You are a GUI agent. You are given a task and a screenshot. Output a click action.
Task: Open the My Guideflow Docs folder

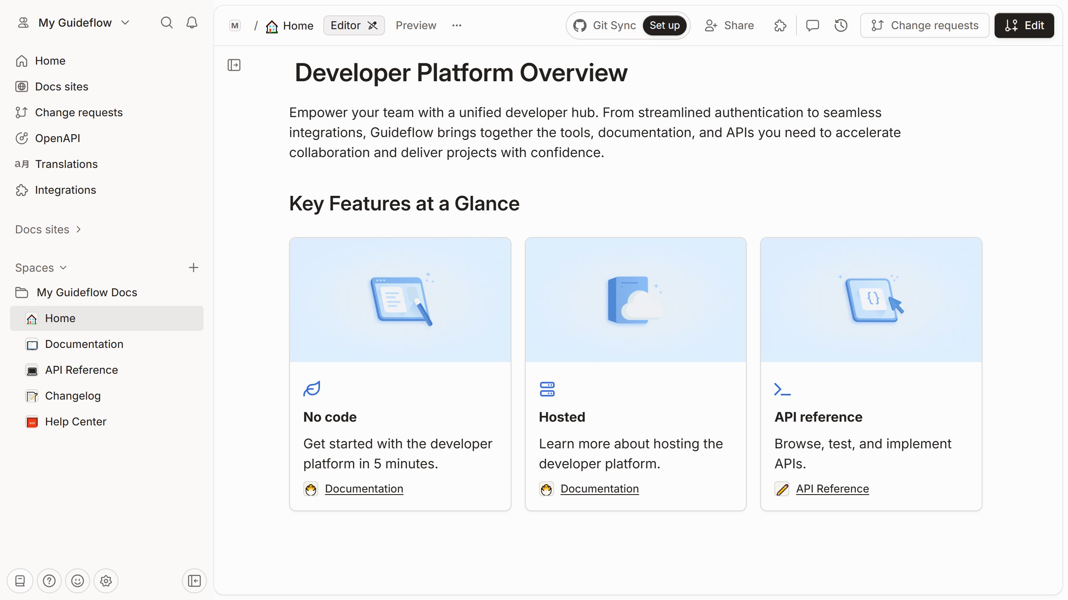87,292
